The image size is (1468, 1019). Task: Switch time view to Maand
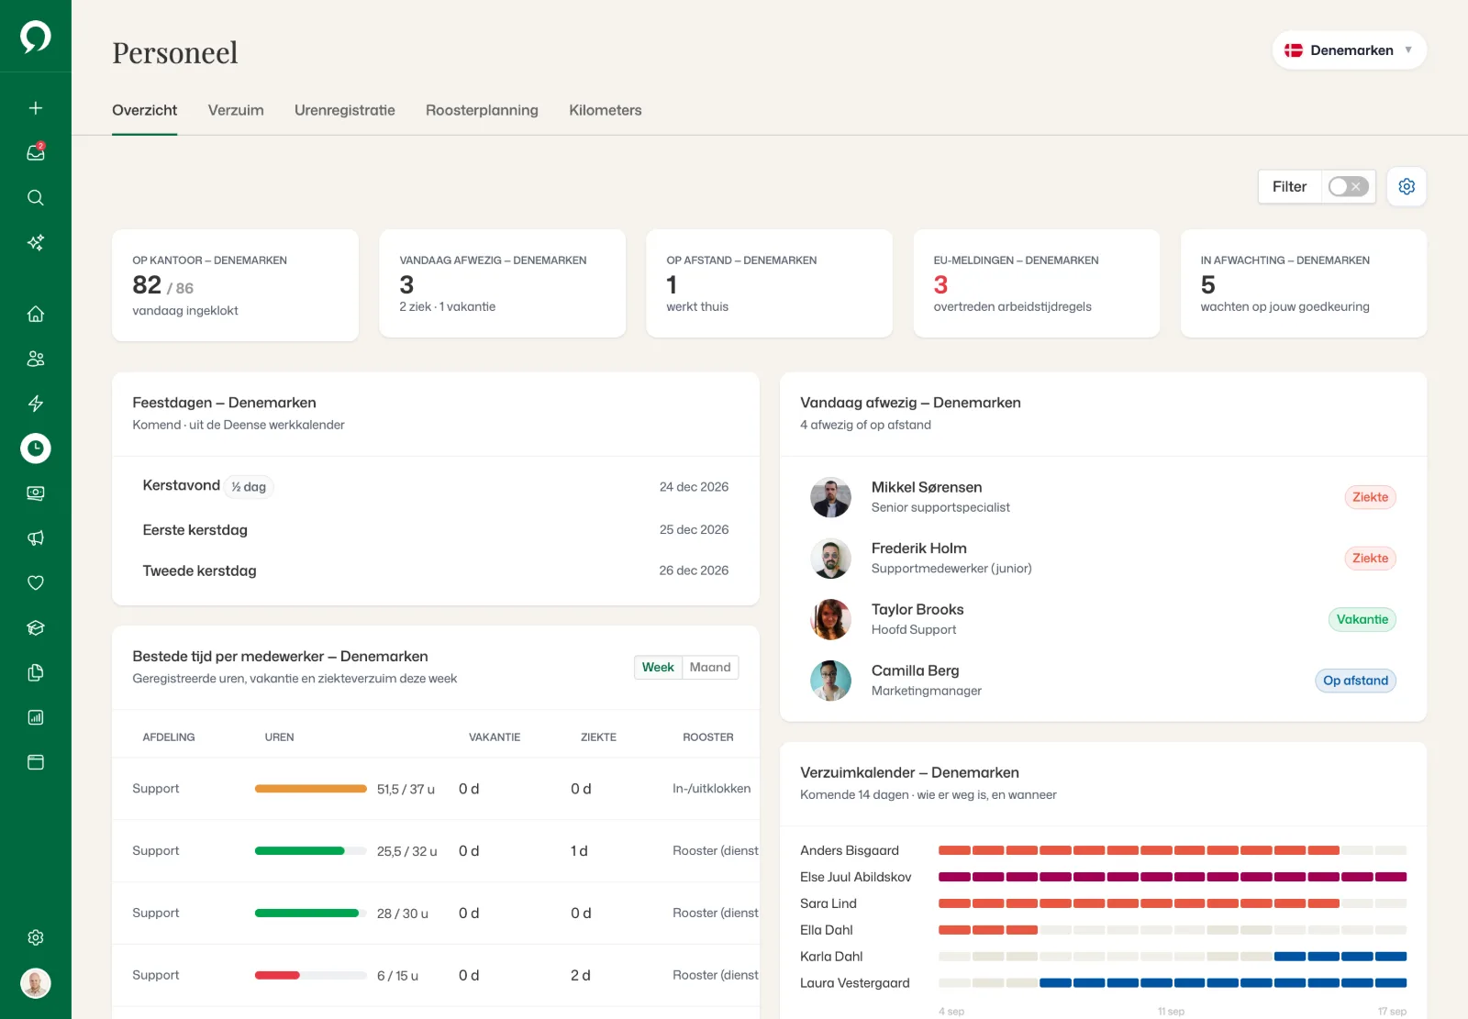[710, 667]
